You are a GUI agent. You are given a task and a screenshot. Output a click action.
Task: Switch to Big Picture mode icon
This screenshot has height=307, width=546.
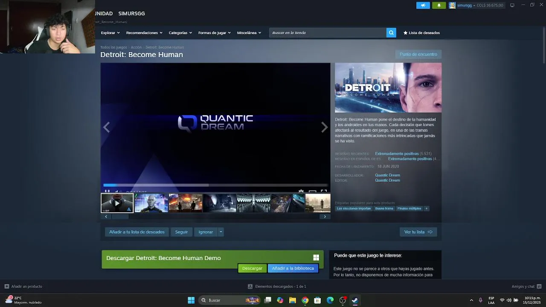click(x=512, y=5)
